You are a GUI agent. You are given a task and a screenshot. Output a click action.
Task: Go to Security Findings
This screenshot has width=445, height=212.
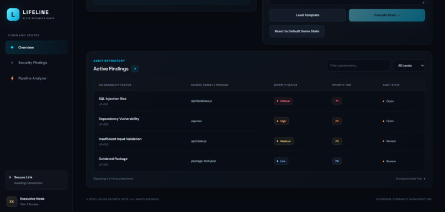(36, 63)
